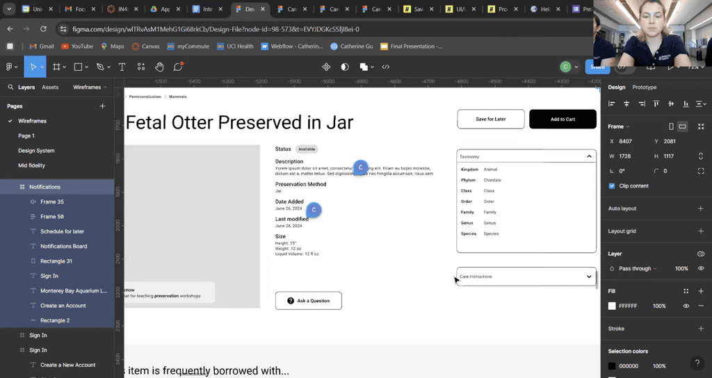This screenshot has width=712, height=378.
Task: Switch to the Design tab
Action: pos(617,87)
